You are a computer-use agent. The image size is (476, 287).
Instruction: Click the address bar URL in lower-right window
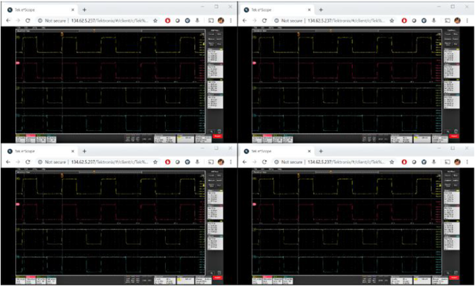click(x=346, y=162)
